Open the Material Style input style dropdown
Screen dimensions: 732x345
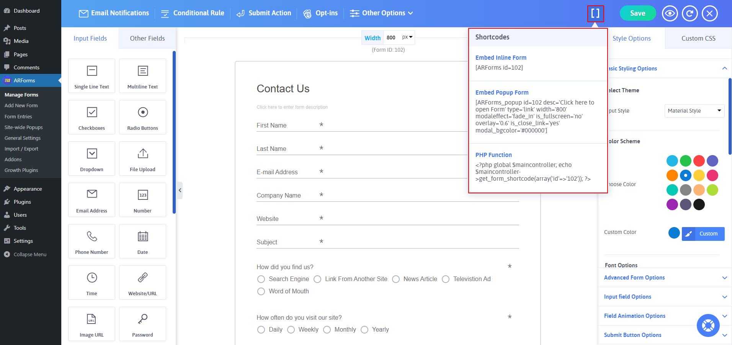pyautogui.click(x=694, y=111)
